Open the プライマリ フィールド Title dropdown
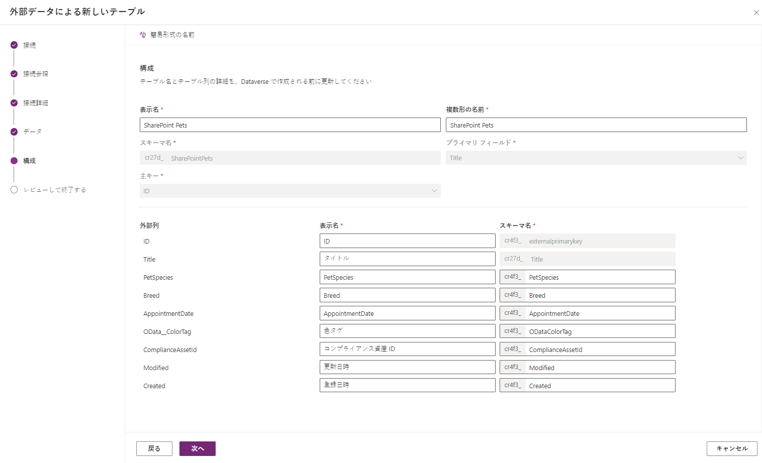Screen dimensions: 762x463 (596, 158)
